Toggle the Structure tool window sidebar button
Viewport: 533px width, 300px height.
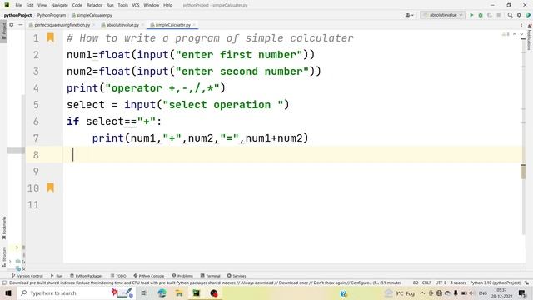pos(3,256)
